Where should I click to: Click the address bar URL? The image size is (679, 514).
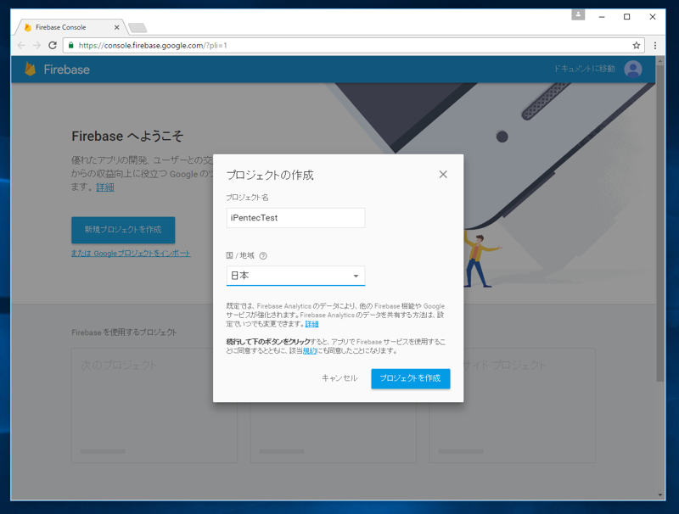click(153, 46)
